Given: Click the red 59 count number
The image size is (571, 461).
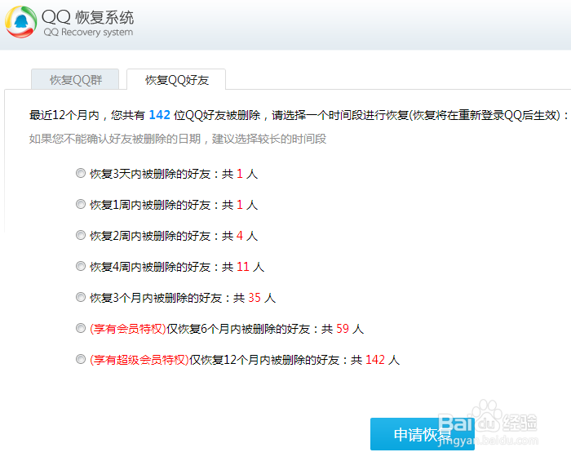Looking at the screenshot, I should click(343, 329).
